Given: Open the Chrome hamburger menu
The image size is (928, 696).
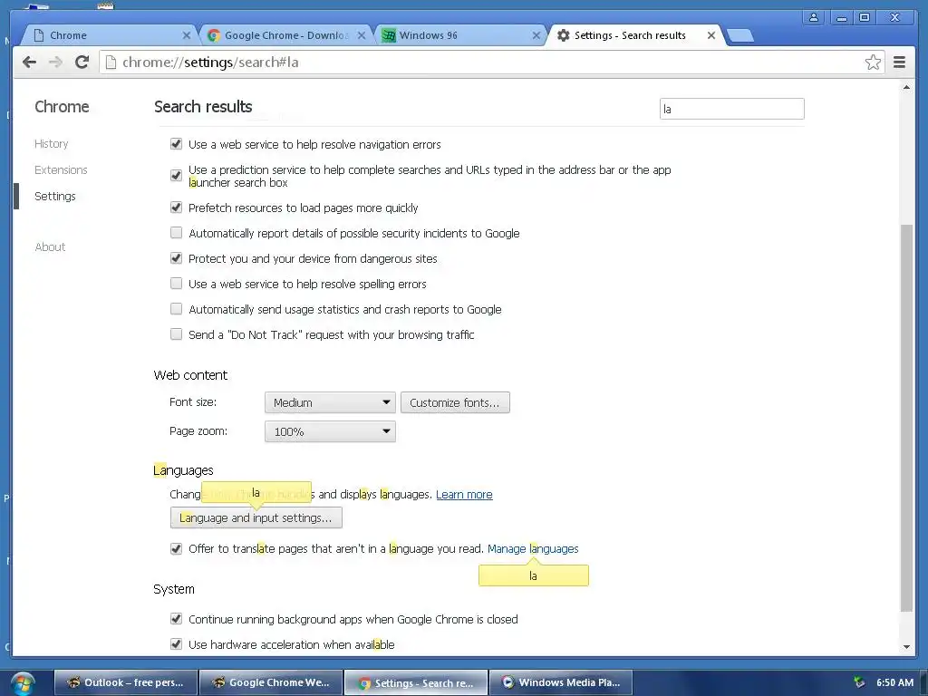Looking at the screenshot, I should click(899, 63).
